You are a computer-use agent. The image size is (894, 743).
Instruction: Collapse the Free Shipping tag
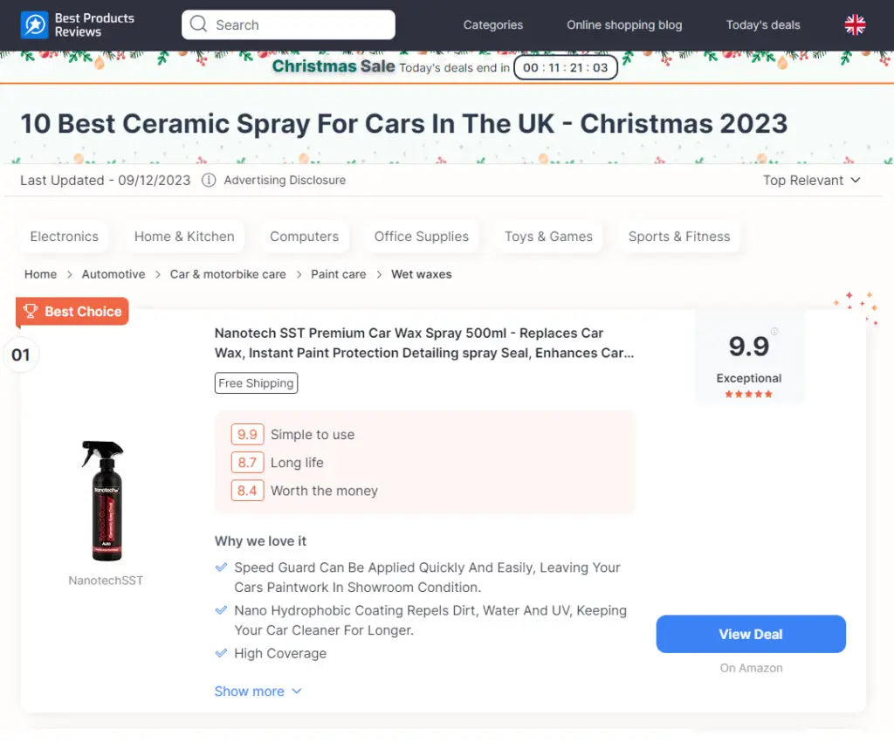[256, 382]
